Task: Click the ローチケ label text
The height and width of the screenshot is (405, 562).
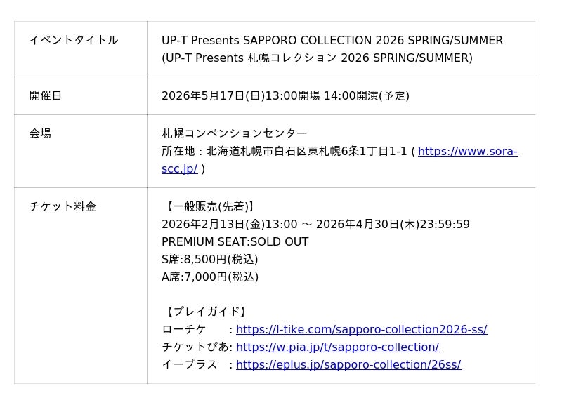Action: point(184,330)
